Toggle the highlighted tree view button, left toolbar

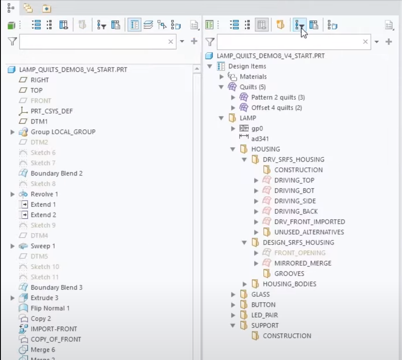point(134,25)
